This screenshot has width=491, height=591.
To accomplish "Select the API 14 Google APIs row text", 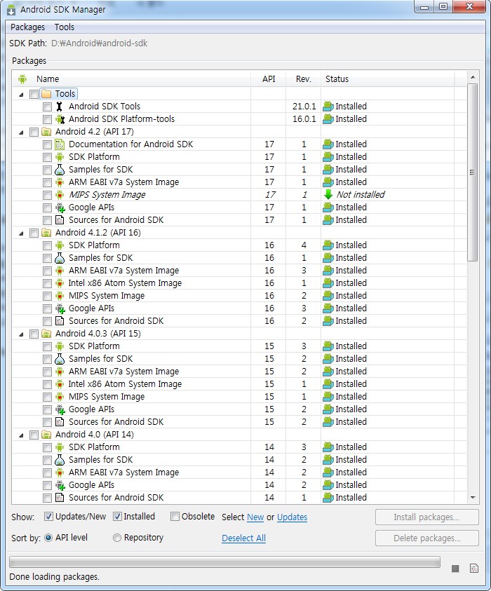I will 92,485.
